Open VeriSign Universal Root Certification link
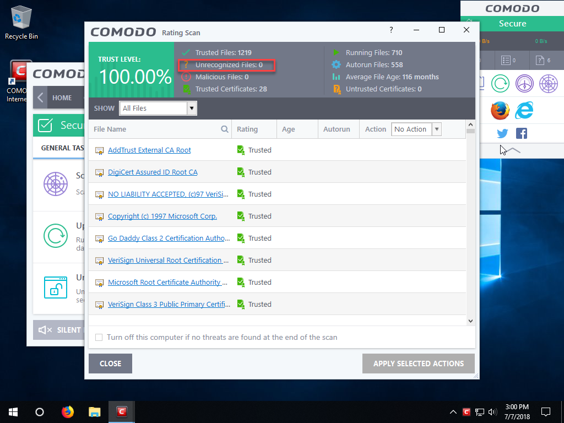 tap(168, 260)
